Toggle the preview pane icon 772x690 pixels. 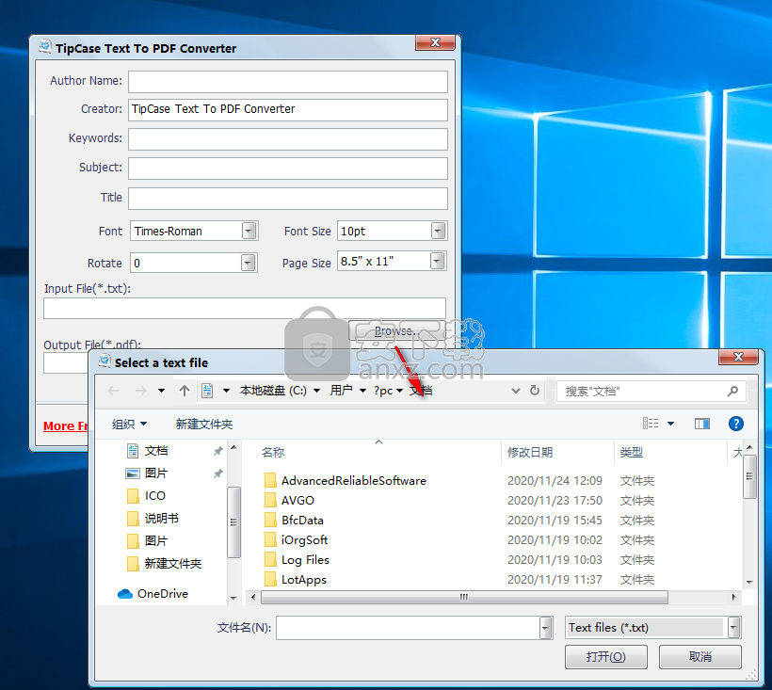click(x=702, y=424)
